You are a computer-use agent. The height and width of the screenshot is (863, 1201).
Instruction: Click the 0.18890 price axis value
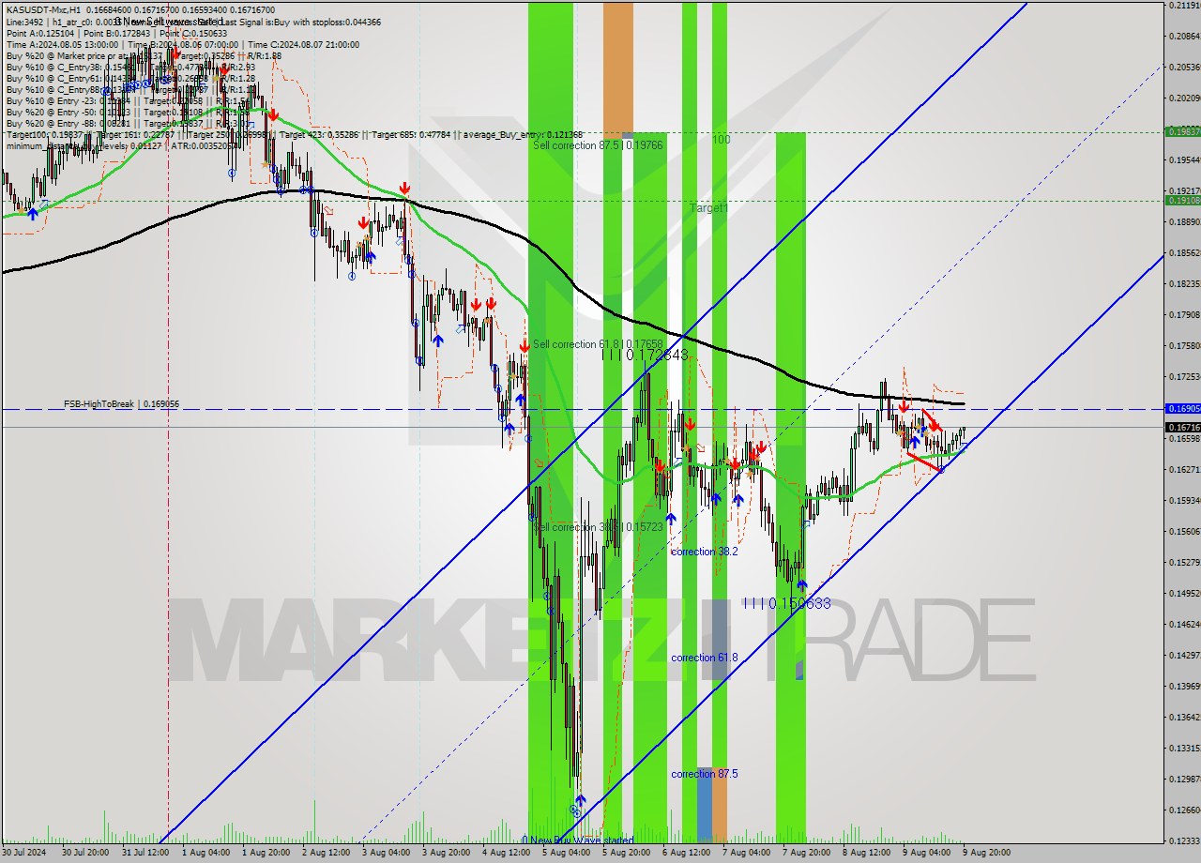(1184, 222)
